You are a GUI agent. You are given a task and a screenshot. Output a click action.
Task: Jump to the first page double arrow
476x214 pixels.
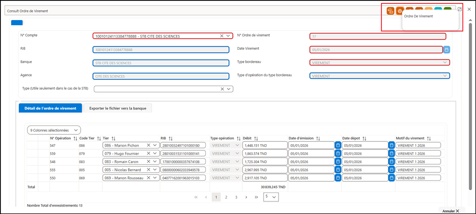(x=196, y=197)
